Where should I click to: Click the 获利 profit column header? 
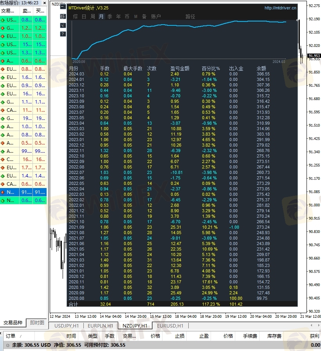tap(314, 336)
